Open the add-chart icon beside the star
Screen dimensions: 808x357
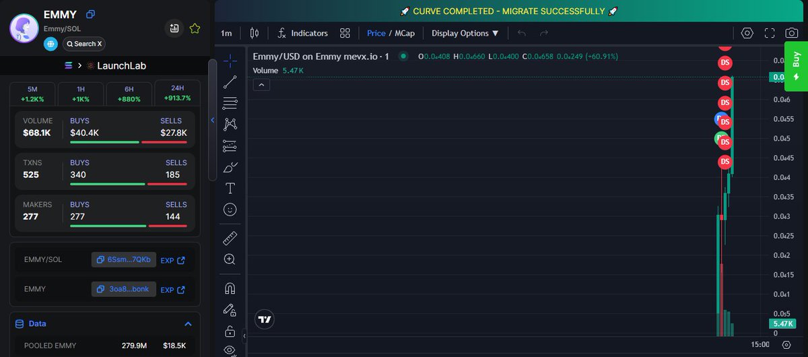coord(174,28)
